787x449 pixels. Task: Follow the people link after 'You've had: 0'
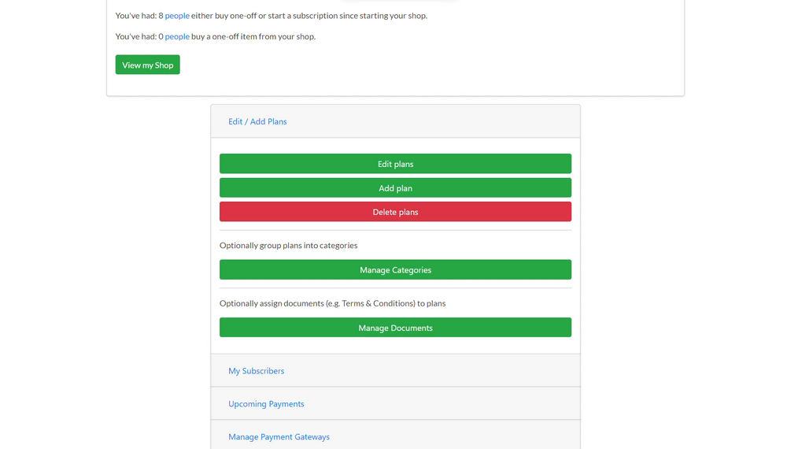pyautogui.click(x=177, y=36)
